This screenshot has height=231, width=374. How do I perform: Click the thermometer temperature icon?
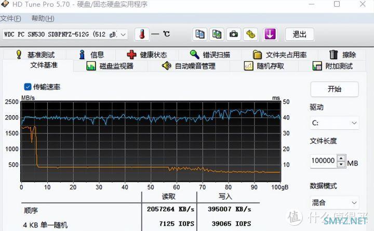[142, 34]
